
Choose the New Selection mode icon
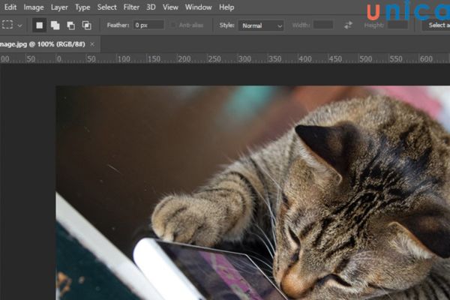(x=39, y=25)
